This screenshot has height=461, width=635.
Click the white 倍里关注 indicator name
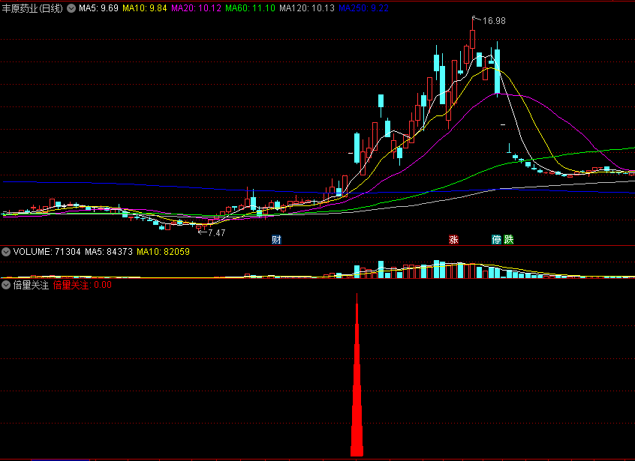pyautogui.click(x=31, y=285)
